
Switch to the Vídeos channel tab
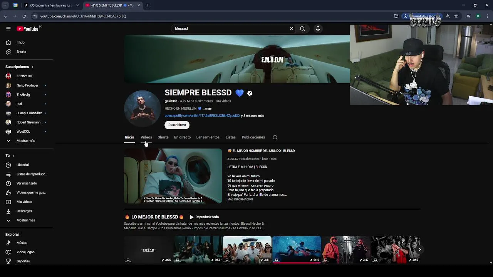[146, 137]
